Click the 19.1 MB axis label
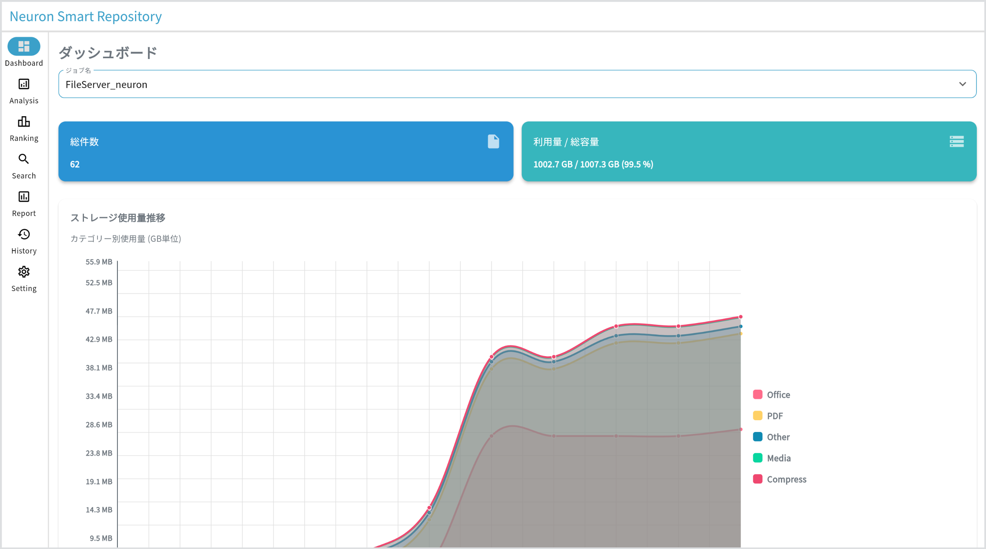This screenshot has height=549, width=986. (99, 481)
